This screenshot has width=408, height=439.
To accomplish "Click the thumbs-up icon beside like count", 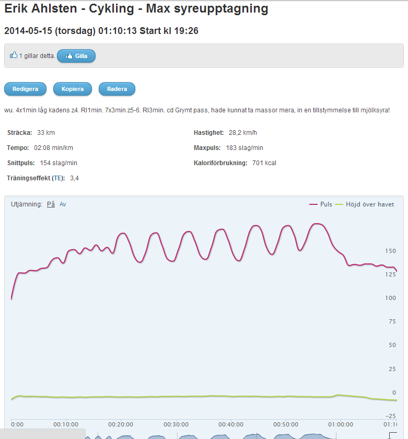I will coord(14,55).
